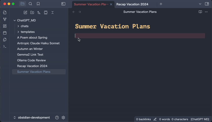Open graph view from the left ribbon

tap(5, 19)
